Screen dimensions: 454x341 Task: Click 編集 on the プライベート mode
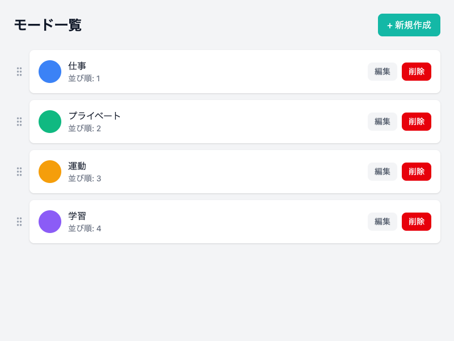click(x=382, y=122)
